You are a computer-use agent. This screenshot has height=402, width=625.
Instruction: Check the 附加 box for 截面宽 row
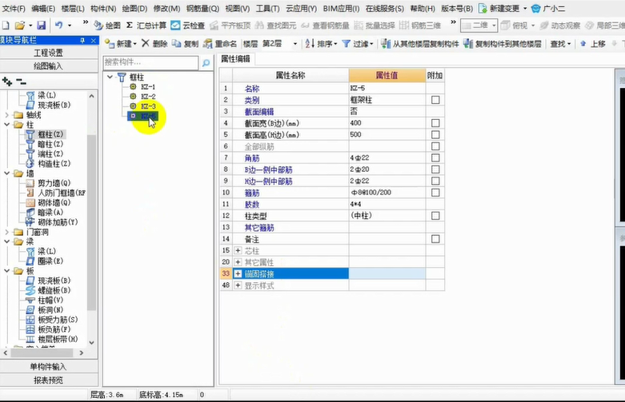tap(435, 124)
